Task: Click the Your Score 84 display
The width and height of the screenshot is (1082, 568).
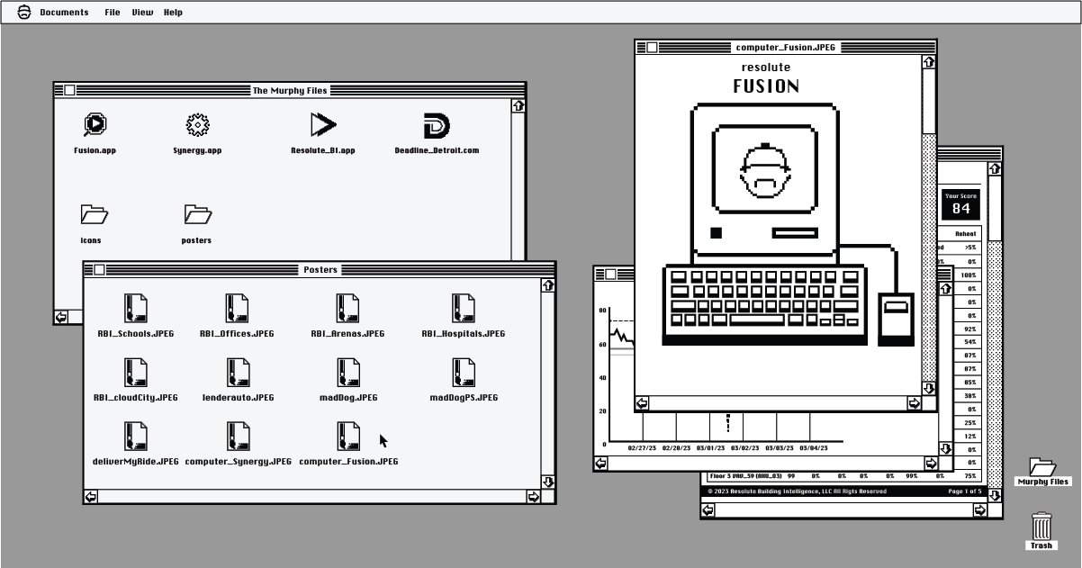Action: (x=960, y=205)
